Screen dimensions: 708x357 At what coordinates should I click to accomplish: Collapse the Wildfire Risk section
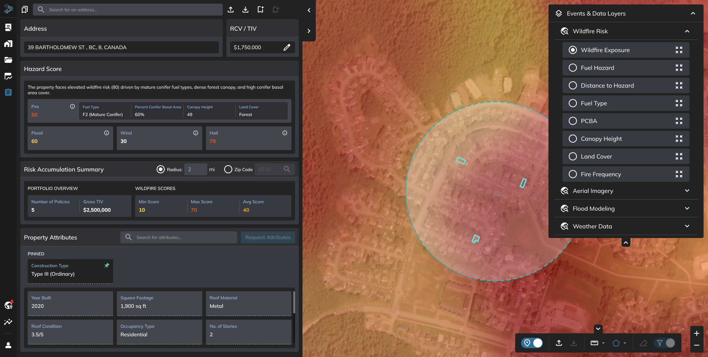tap(687, 31)
